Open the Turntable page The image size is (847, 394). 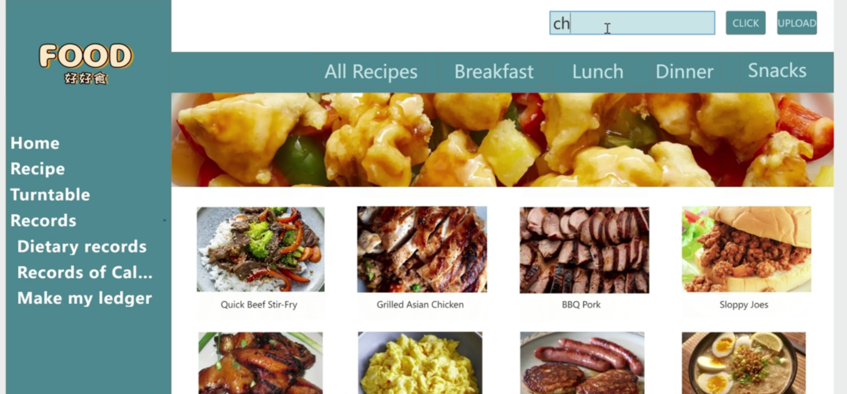(50, 195)
